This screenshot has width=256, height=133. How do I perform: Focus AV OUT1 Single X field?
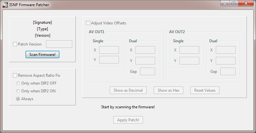point(109,50)
